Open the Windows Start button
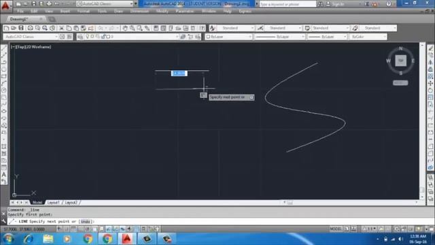Viewport: 435px width, 245px height. tap(8, 239)
